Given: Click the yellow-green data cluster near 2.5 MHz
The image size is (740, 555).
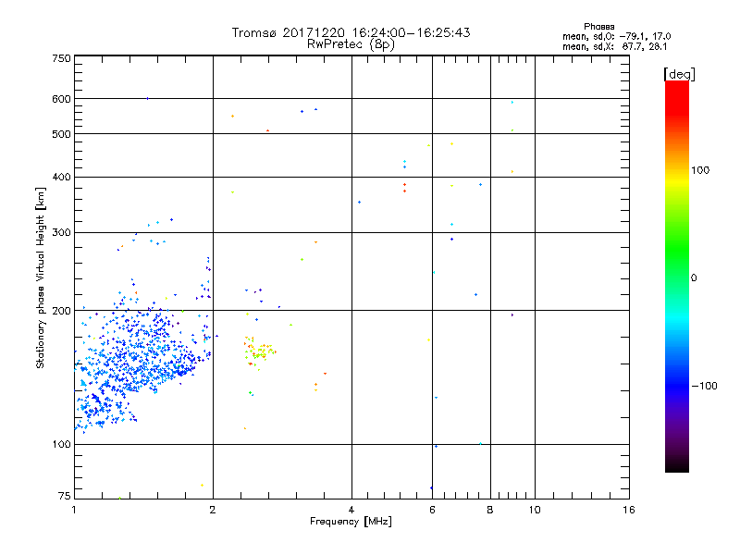Looking at the screenshot, I should coord(259,351).
